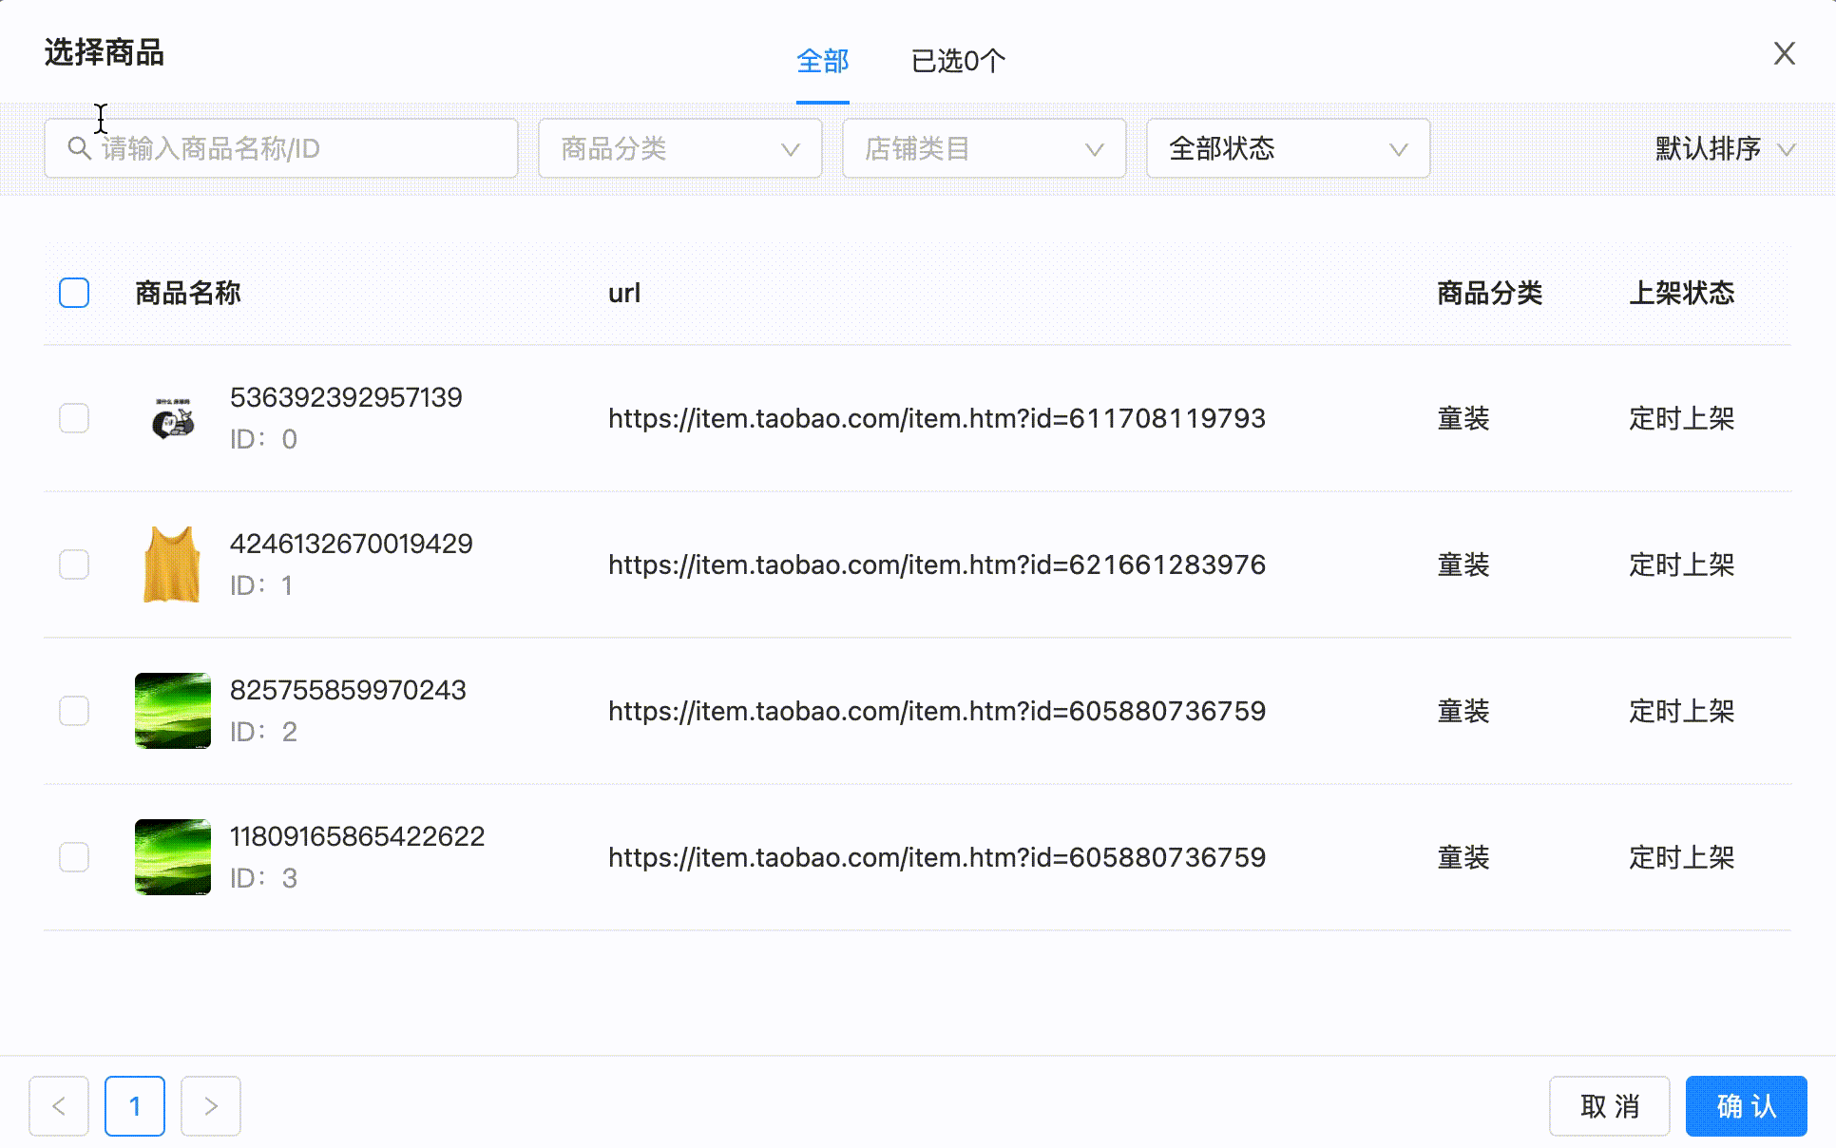Switch to the 全部 tab
The height and width of the screenshot is (1148, 1836).
tap(823, 62)
